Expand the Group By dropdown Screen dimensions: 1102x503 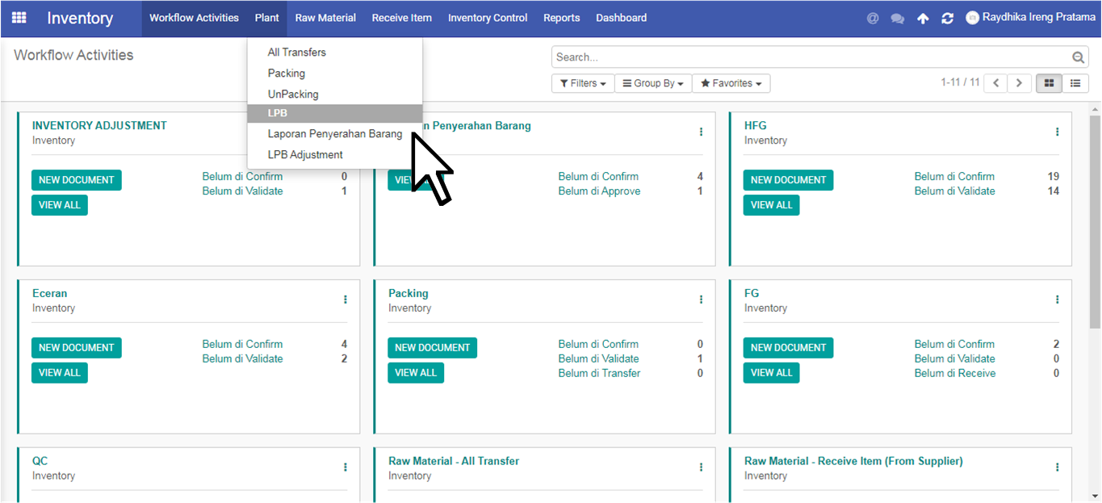[652, 83]
